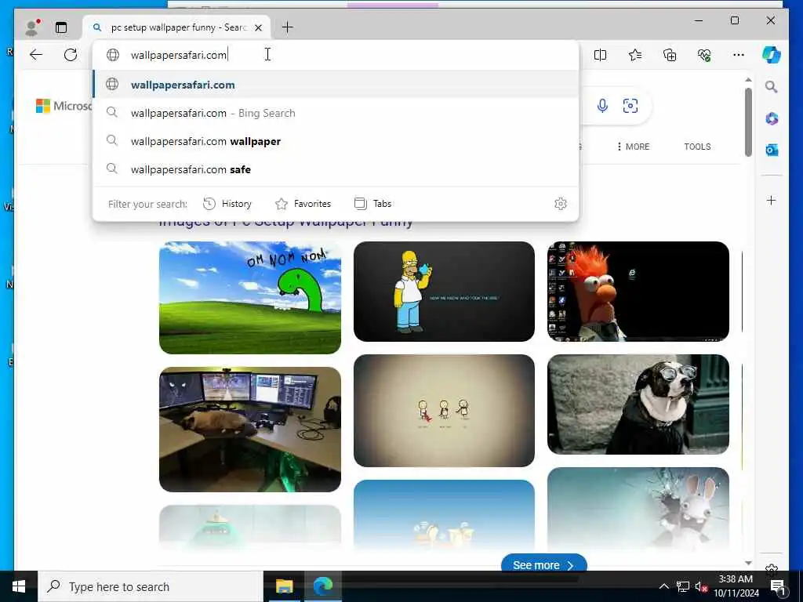Viewport: 803px width, 602px height.
Task: Click TOOLS in Bing menu
Action: pyautogui.click(x=697, y=147)
